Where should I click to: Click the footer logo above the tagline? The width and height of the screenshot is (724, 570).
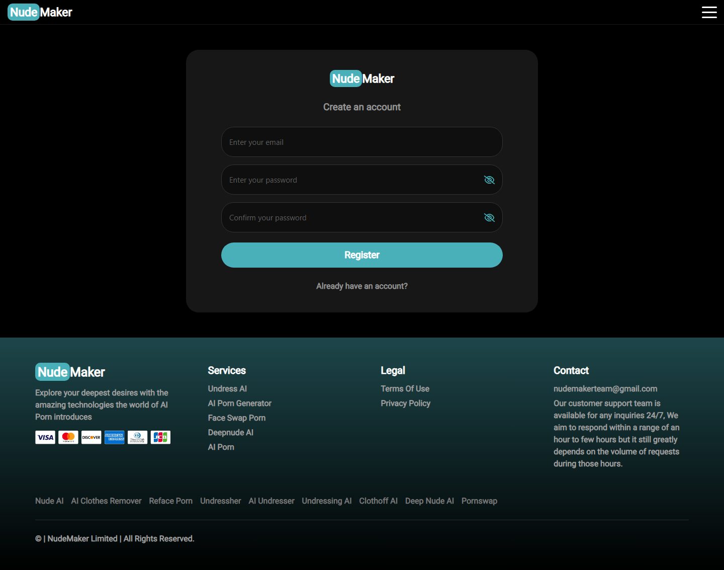[70, 372]
